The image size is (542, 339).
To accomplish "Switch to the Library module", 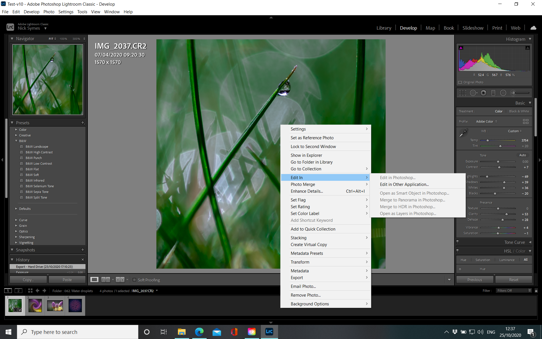I will (384, 28).
